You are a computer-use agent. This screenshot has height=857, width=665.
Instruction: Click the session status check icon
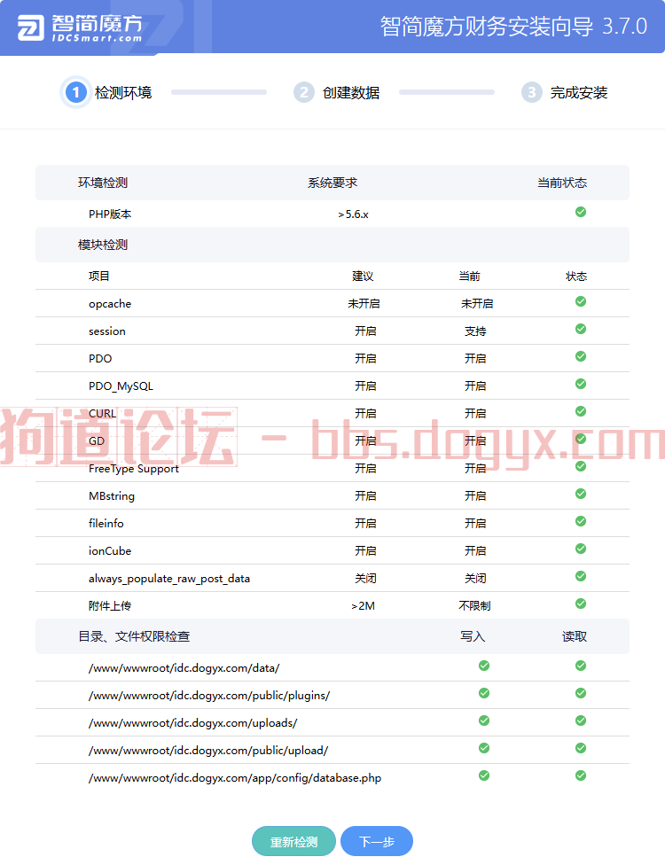[x=581, y=329]
